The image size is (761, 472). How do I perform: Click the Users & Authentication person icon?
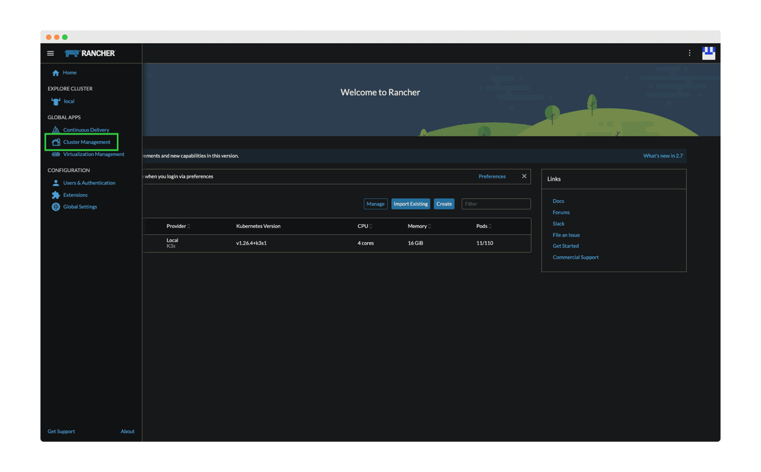55,183
